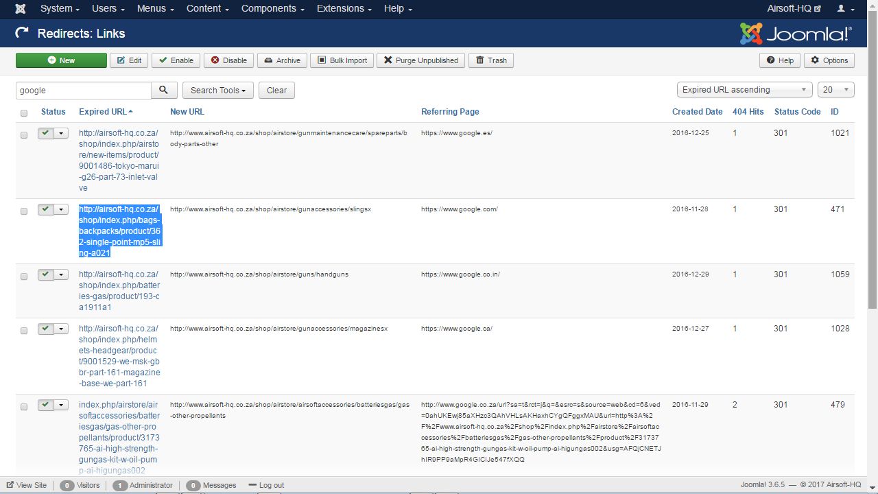Click the published check icon for ID 1021
Viewport: 878px width, 494px height.
pyautogui.click(x=46, y=133)
